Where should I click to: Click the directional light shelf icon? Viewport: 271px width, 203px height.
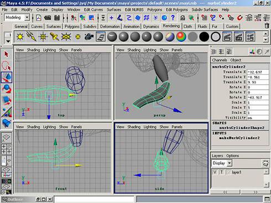32,37
